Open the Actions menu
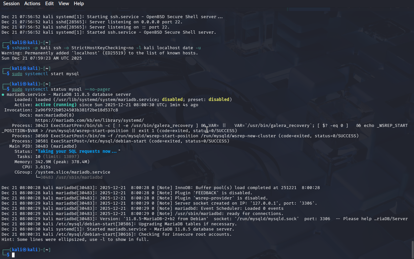The height and width of the screenshot is (259, 414). [32, 4]
